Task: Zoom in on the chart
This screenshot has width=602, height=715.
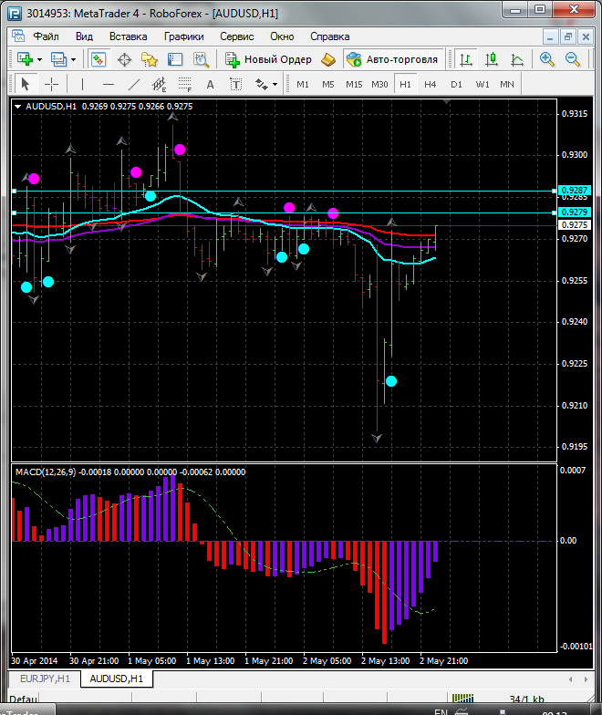Action: 547,59
